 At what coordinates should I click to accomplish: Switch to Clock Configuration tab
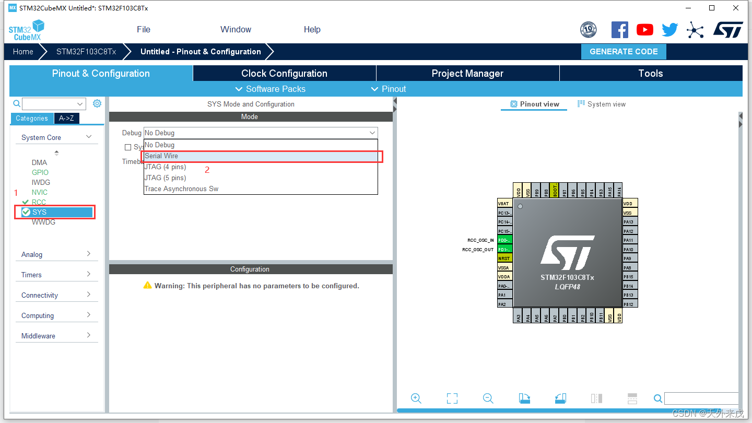[x=285, y=73]
